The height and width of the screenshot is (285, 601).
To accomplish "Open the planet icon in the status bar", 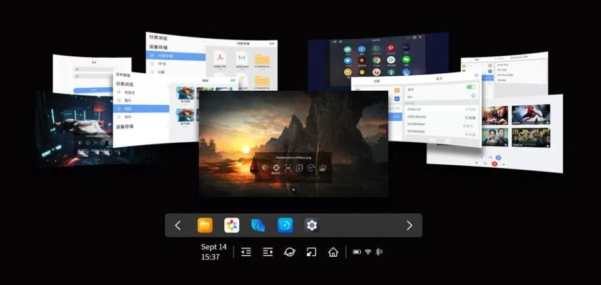I will click(x=289, y=252).
